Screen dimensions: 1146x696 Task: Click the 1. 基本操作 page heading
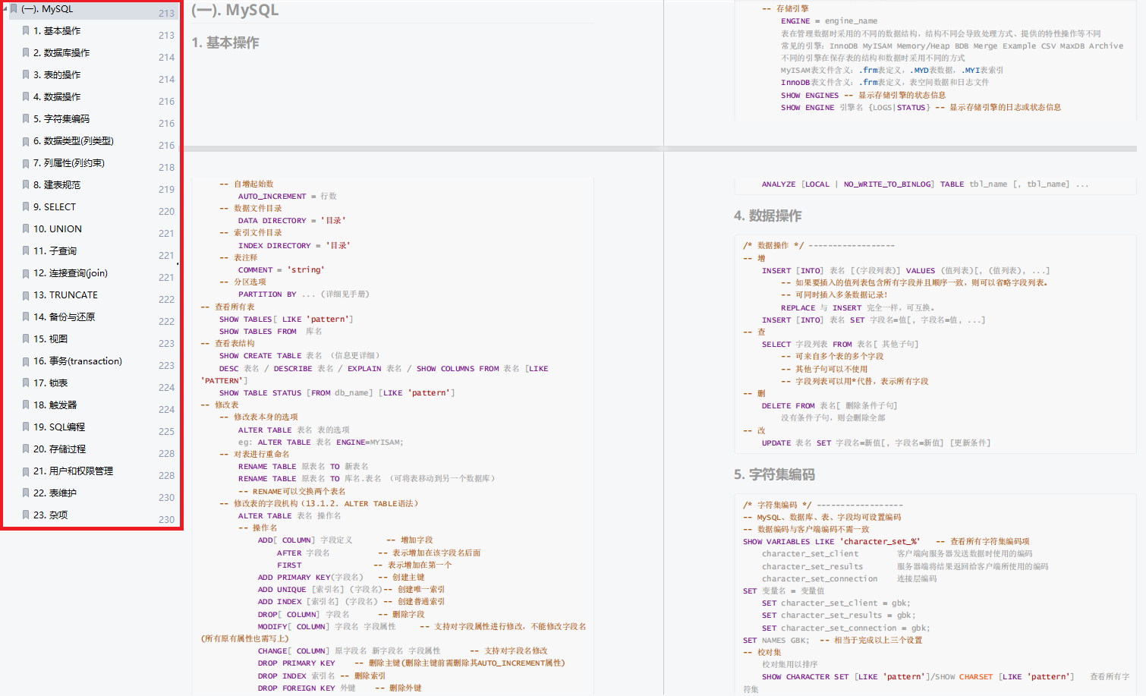[x=225, y=43]
